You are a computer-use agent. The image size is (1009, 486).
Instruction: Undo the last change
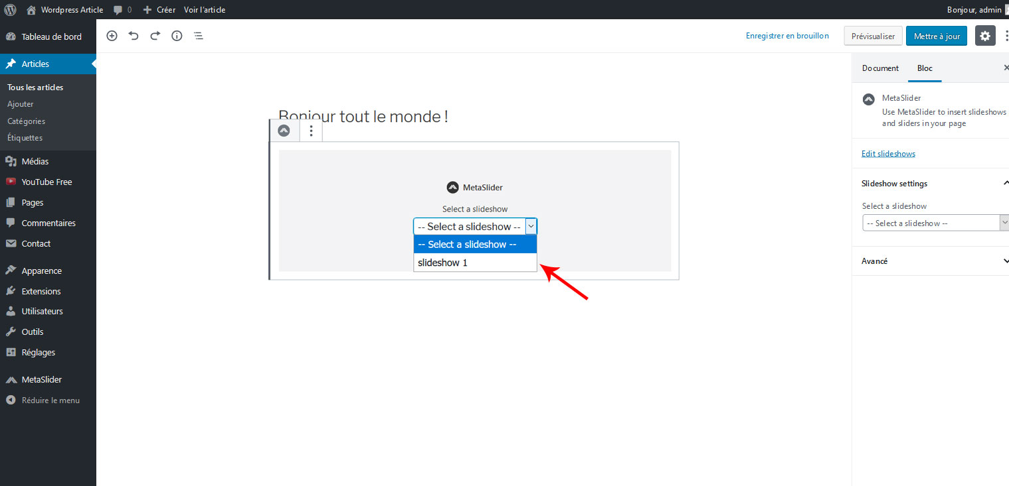coord(134,36)
